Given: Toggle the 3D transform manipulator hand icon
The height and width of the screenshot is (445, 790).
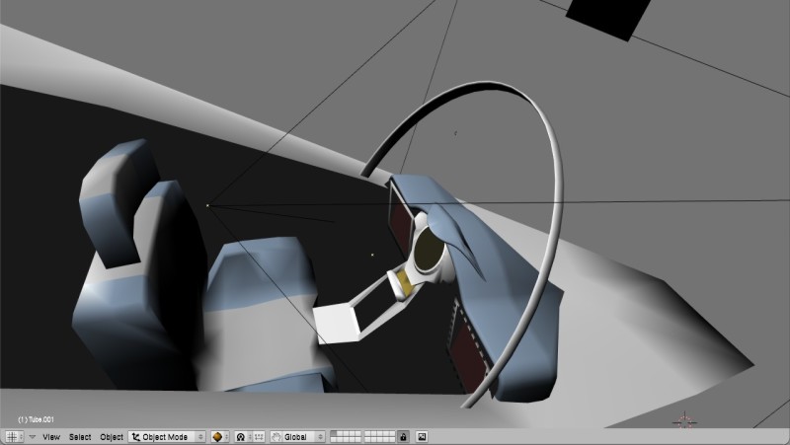Looking at the screenshot, I should pos(277,436).
